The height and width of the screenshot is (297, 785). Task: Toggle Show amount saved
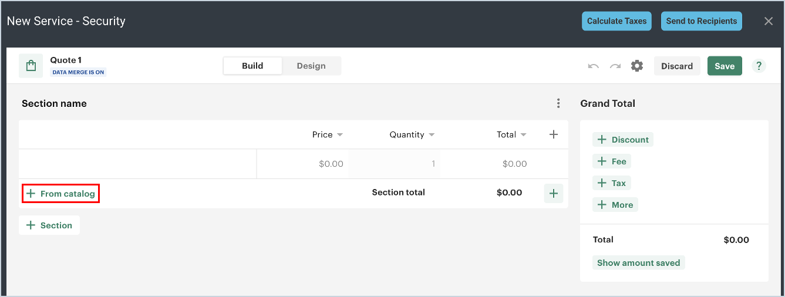click(638, 263)
